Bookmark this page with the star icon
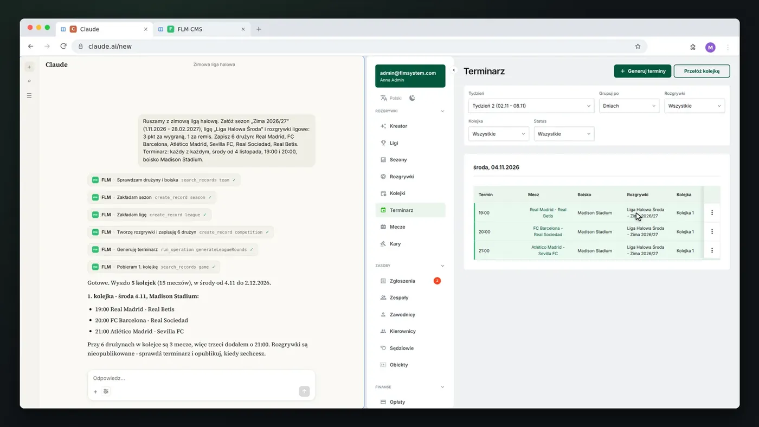Image resolution: width=759 pixels, height=427 pixels. (638, 47)
